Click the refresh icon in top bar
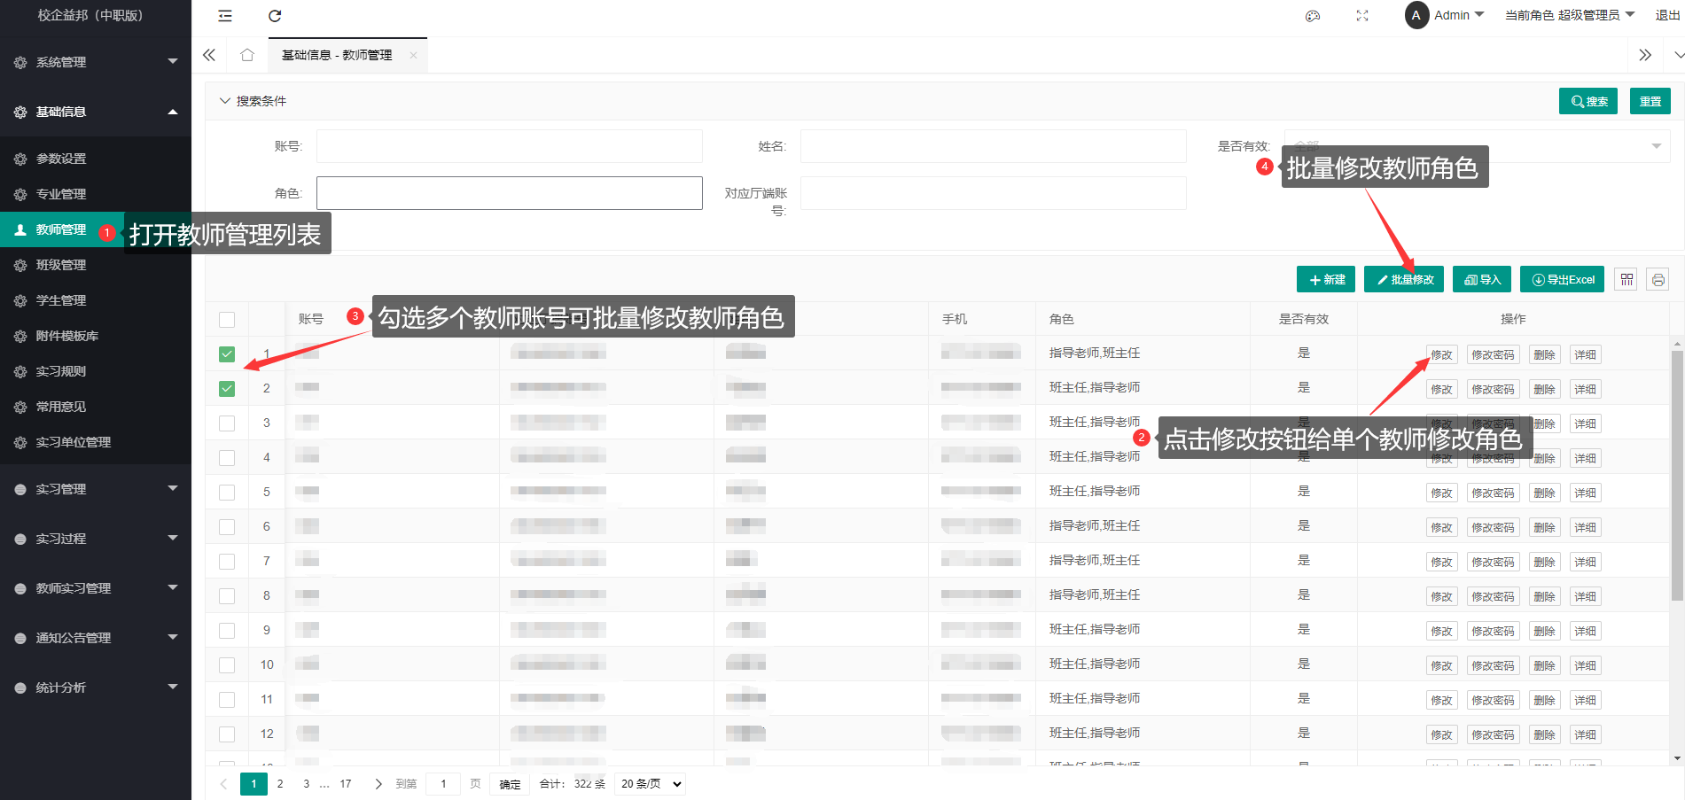This screenshot has width=1685, height=800. pyautogui.click(x=275, y=16)
